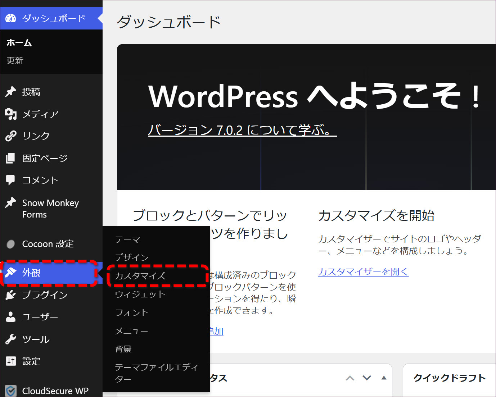Click the wrench icon beside ツール
This screenshot has width=496, height=397.
tap(11, 339)
